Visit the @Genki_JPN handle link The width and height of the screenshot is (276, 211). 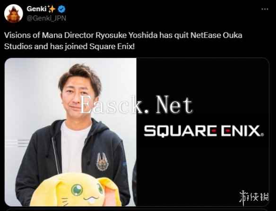tap(46, 18)
